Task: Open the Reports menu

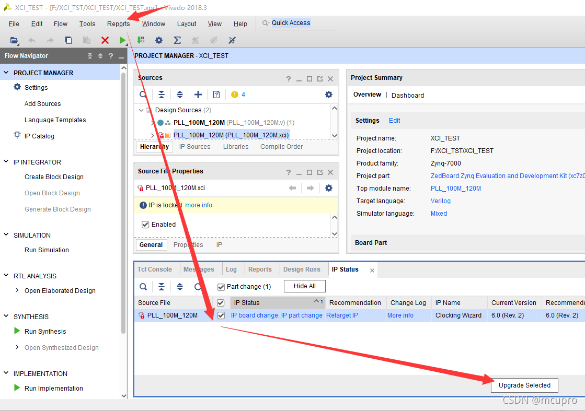Action: (118, 24)
